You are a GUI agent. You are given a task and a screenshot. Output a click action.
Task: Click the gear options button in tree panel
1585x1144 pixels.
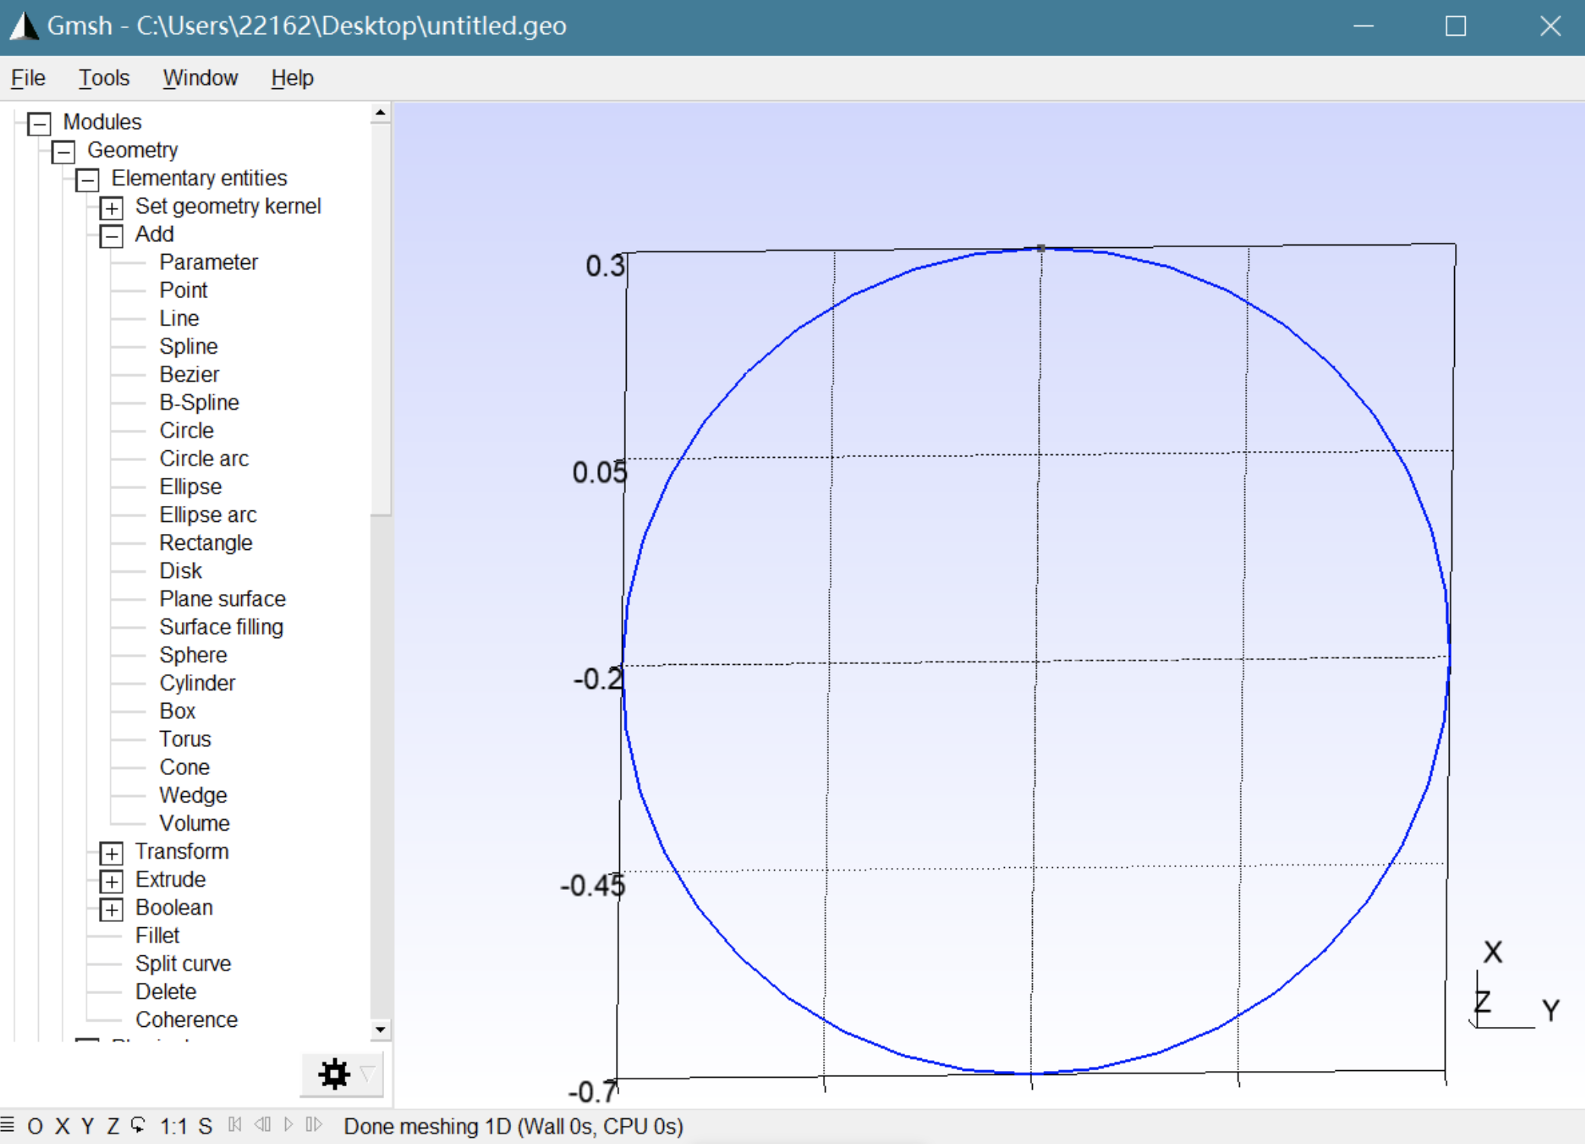pos(333,1074)
